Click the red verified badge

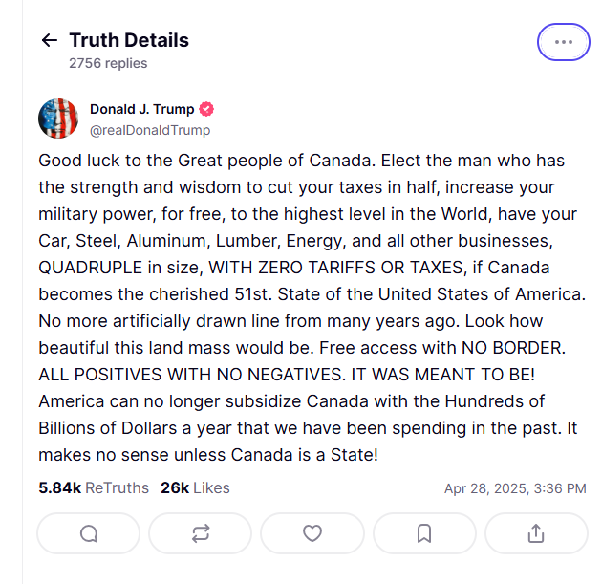[206, 109]
